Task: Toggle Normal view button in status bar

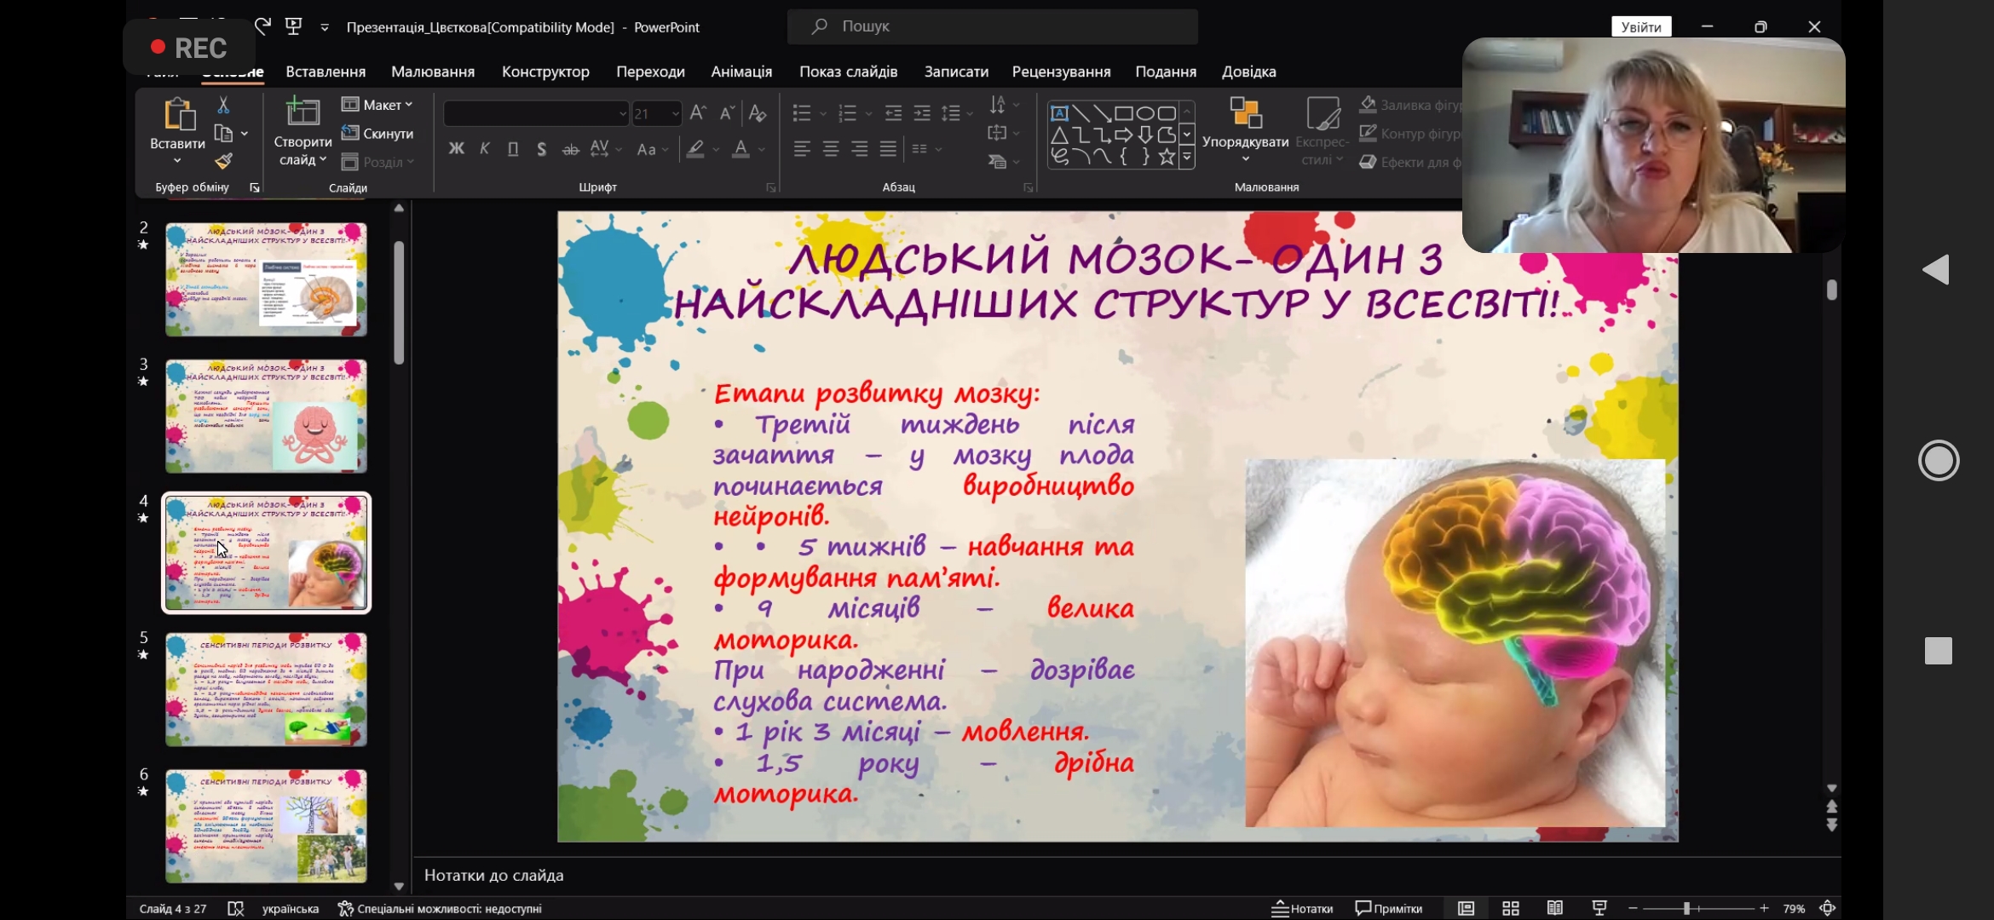Action: pyautogui.click(x=1466, y=908)
